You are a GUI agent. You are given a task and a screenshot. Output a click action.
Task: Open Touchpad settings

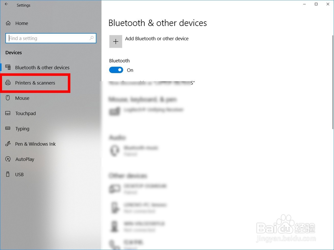(25, 113)
